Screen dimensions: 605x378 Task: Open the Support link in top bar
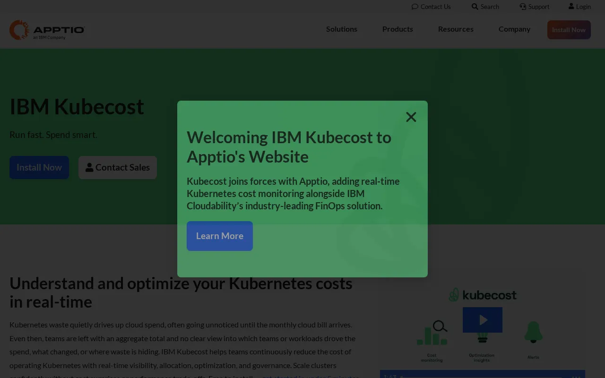click(535, 7)
